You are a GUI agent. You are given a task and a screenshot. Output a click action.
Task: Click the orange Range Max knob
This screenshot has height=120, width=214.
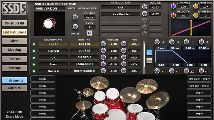(196, 6)
